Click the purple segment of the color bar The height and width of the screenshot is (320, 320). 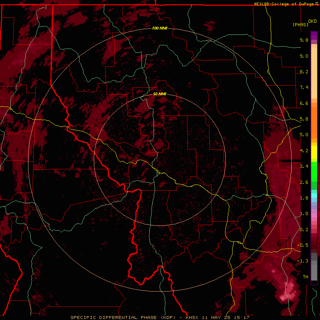pyautogui.click(x=314, y=36)
